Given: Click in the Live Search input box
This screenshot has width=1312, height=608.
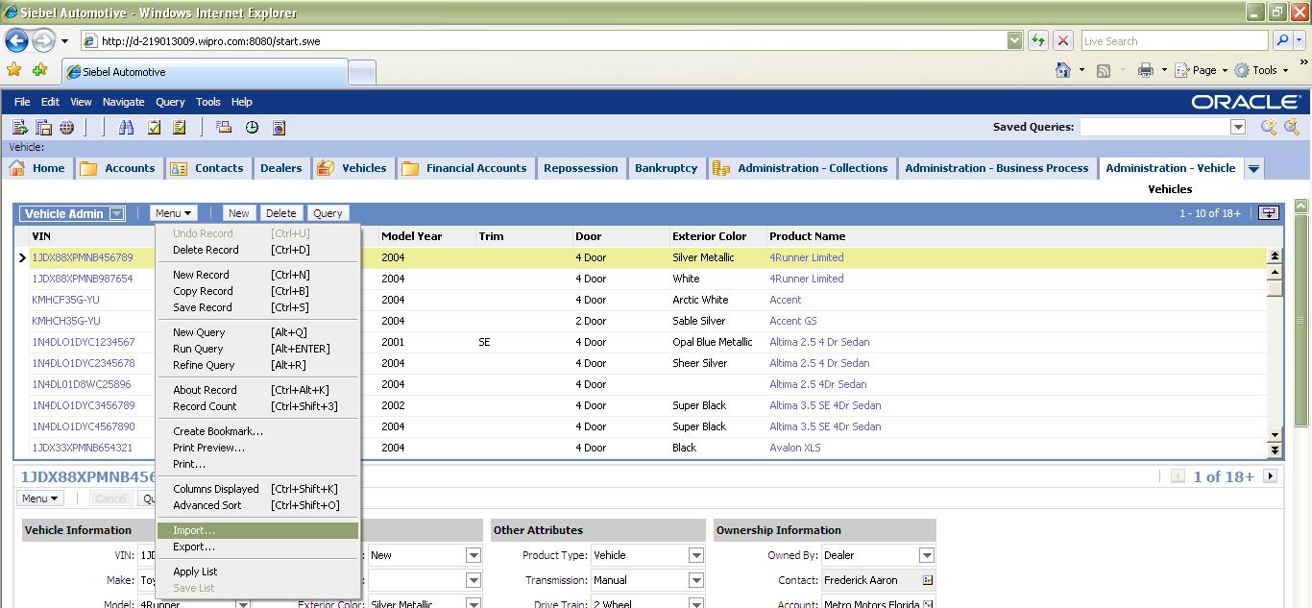Looking at the screenshot, I should [x=1175, y=40].
